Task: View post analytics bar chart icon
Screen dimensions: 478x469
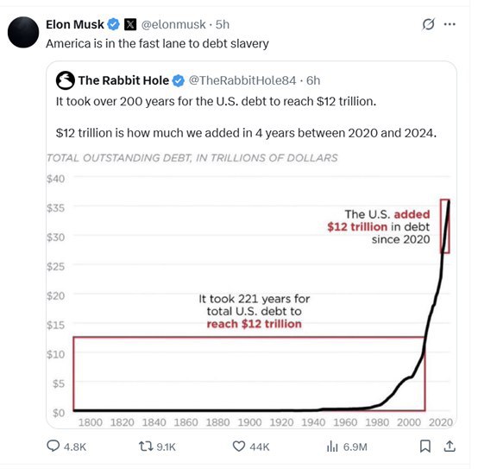Action: pyautogui.click(x=332, y=447)
